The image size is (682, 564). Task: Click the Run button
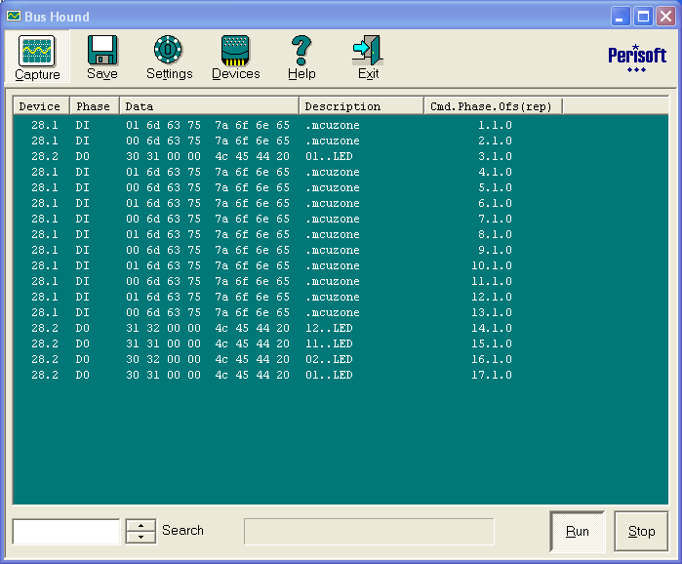pyautogui.click(x=578, y=532)
